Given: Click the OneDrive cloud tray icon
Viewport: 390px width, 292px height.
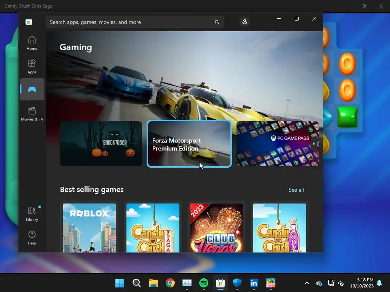Looking at the screenshot, I should (x=319, y=283).
